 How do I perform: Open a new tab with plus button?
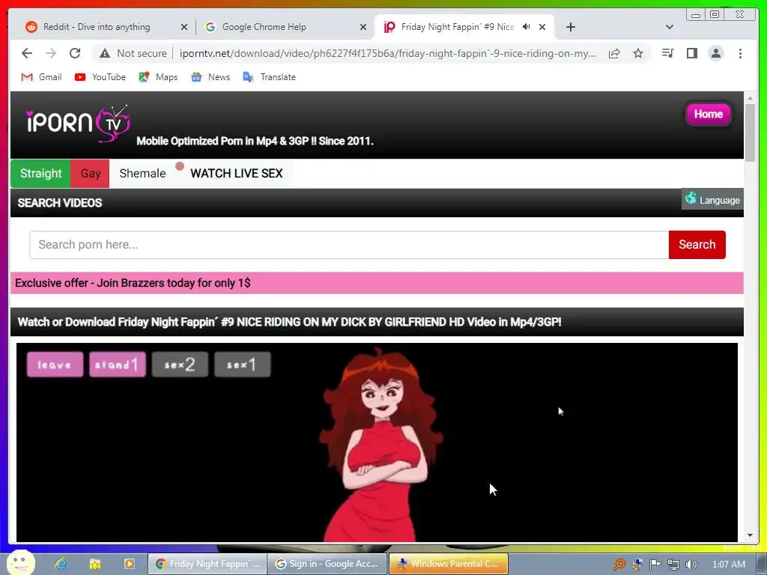pos(570,27)
